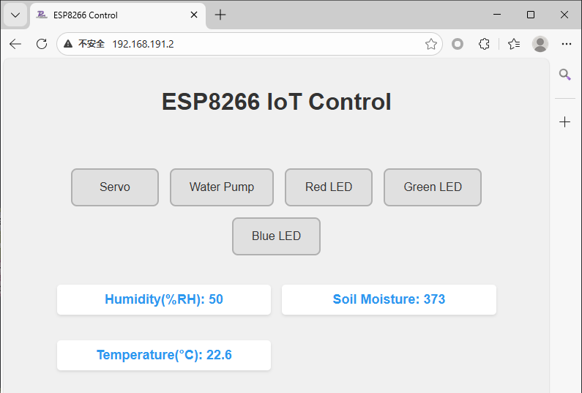Open the sidebar search icon

[x=564, y=75]
